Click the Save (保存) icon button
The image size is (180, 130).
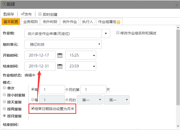(5, 14)
